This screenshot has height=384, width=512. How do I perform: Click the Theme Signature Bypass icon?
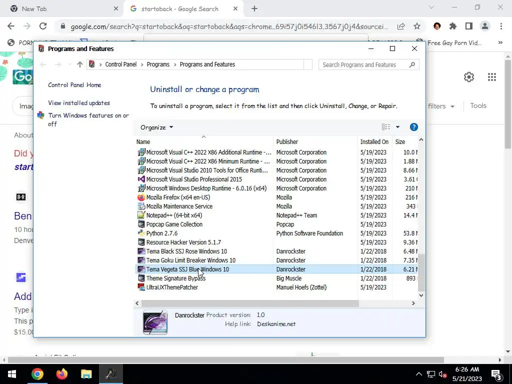(141, 278)
